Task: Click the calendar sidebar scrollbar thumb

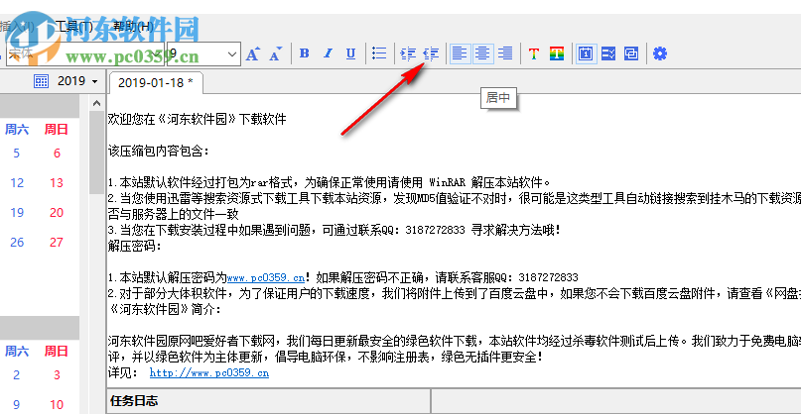Action: click(96, 153)
